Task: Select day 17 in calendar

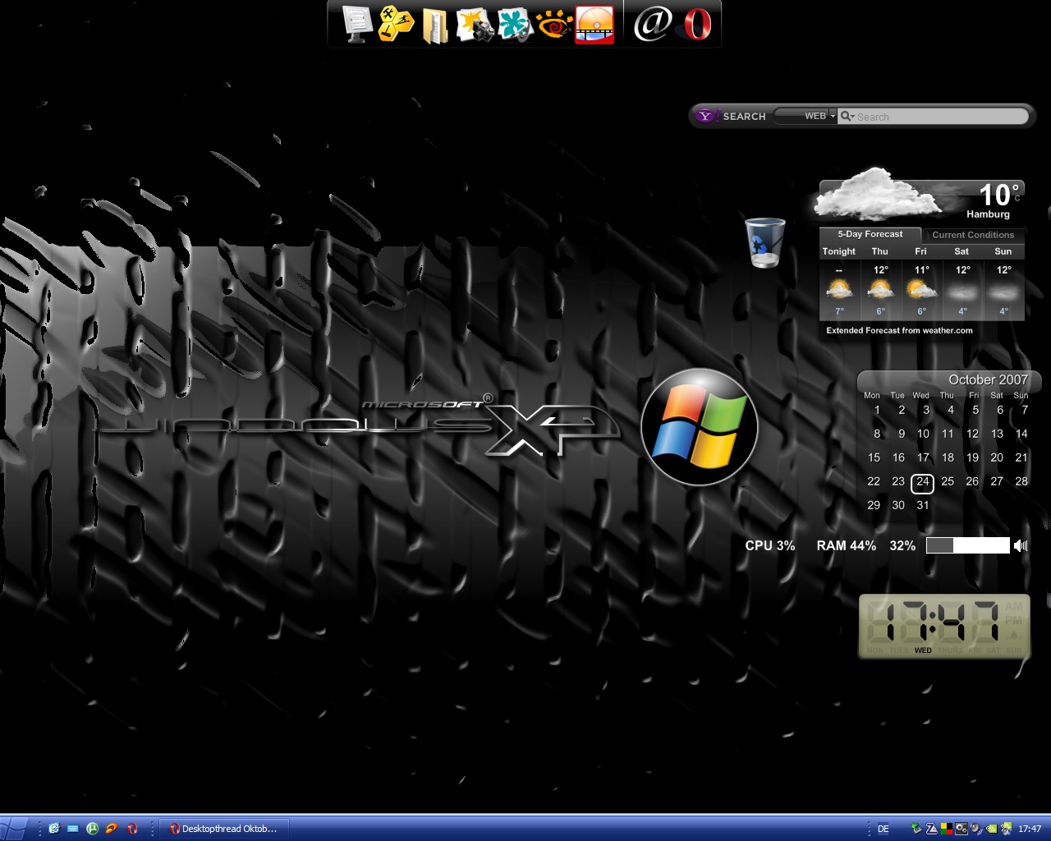Action: 923,457
